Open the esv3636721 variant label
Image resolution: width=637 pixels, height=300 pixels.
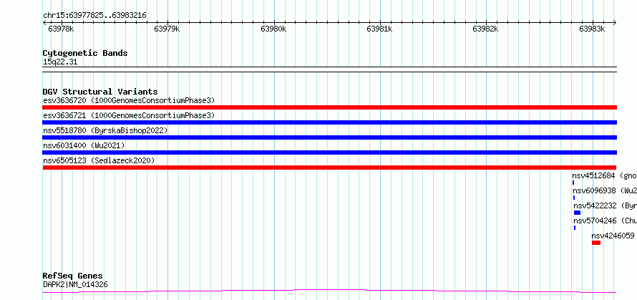click(x=129, y=115)
